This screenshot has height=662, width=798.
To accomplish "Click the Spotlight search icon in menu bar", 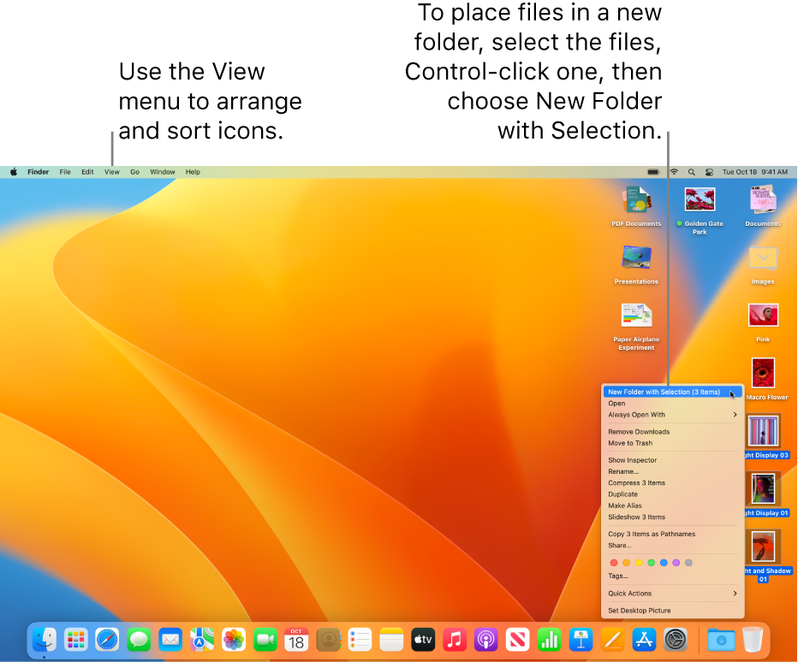I will pos(691,171).
